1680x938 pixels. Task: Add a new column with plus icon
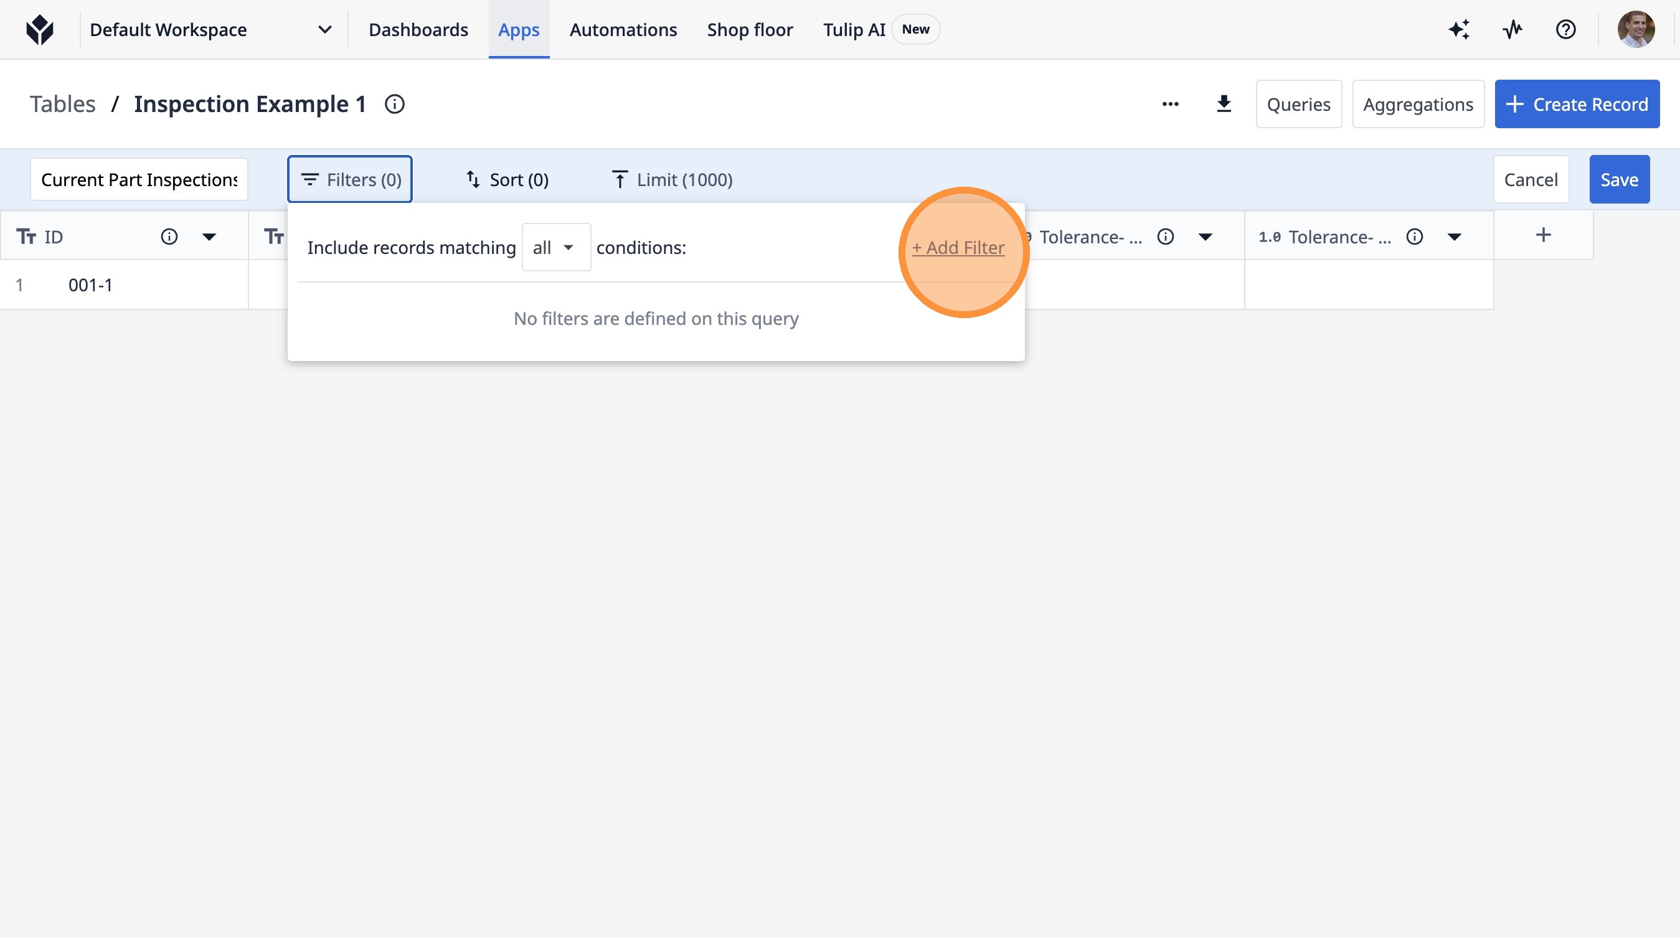1543,235
